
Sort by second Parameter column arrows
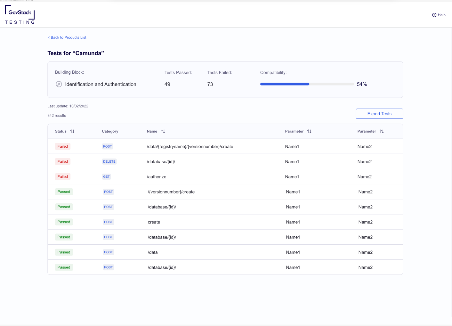point(382,131)
